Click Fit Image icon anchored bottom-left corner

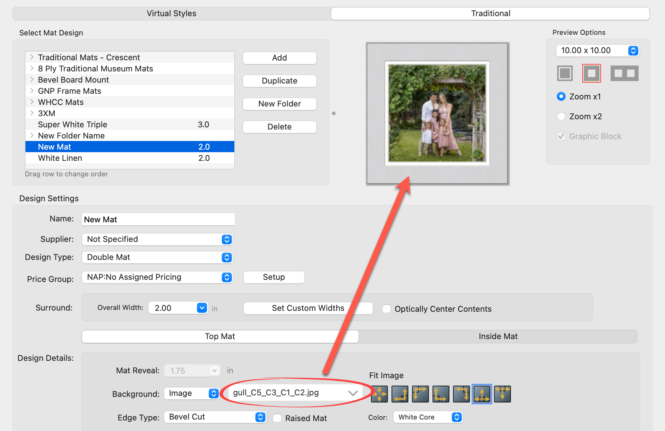click(x=441, y=394)
